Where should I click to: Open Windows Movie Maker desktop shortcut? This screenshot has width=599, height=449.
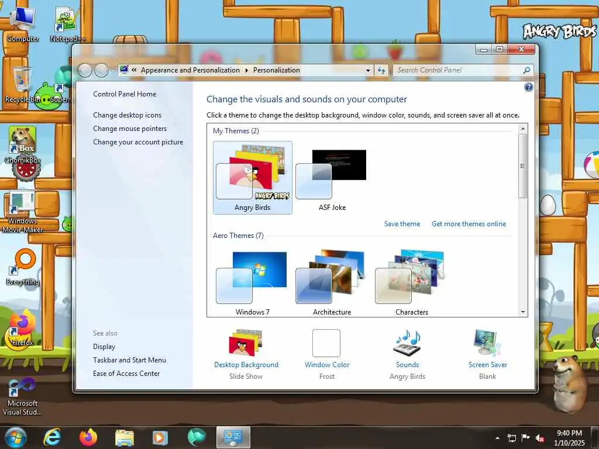[22, 212]
